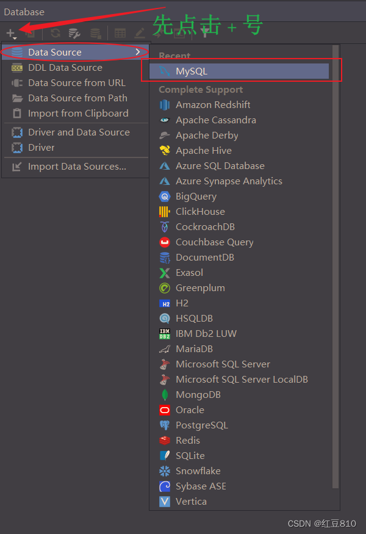Click the H2 database icon
The width and height of the screenshot is (366, 534).
tap(165, 303)
